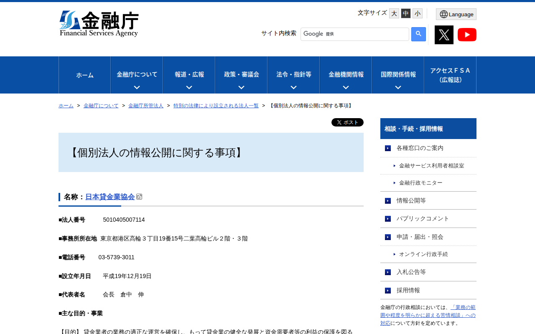Screen dimensions: 535x334
Task: Follow the 金融庁所管法人 breadcrumb link
Action: 146,106
